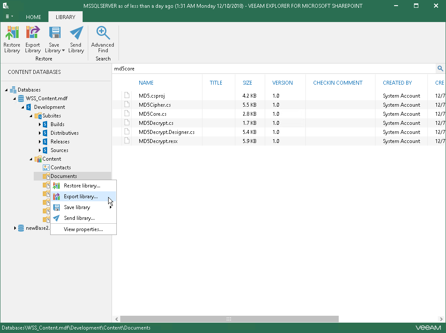446x333 pixels.
Task: Sort by the NAME column header
Action: 146,82
